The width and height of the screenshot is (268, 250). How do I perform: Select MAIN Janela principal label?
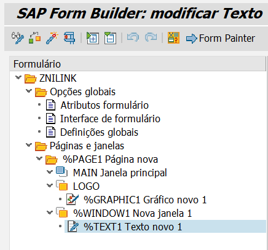coord(120,173)
